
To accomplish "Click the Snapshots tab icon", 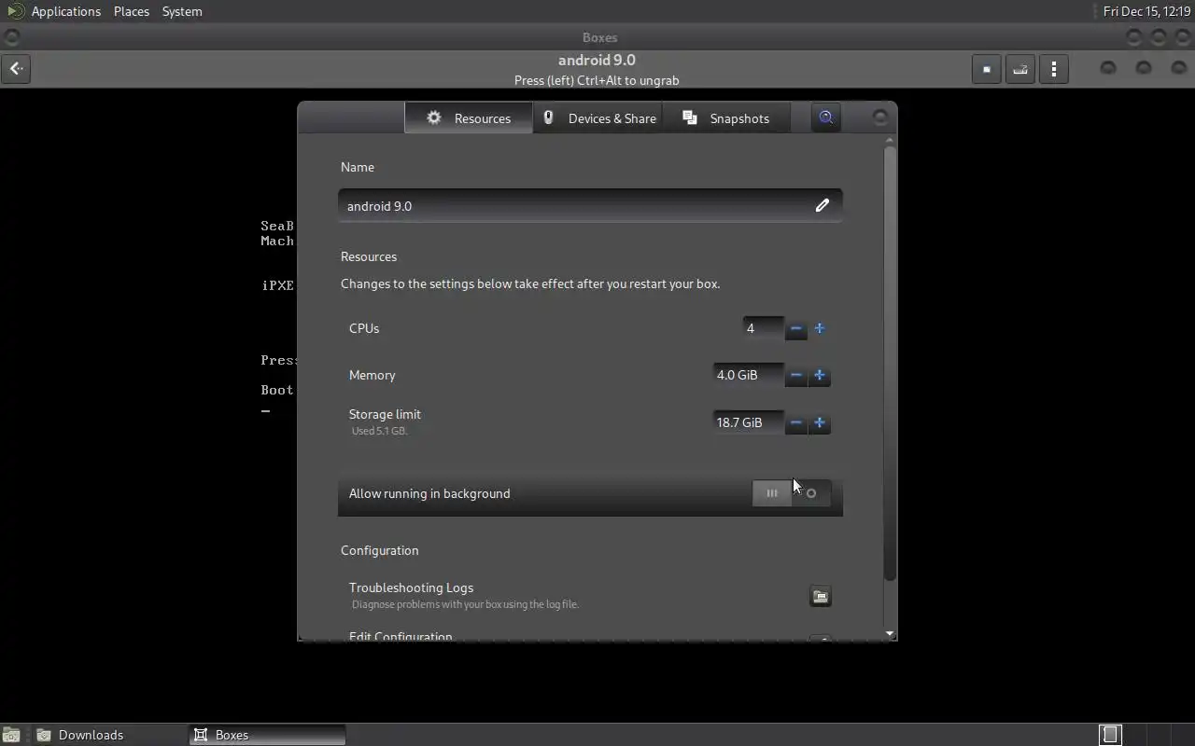I will click(690, 117).
